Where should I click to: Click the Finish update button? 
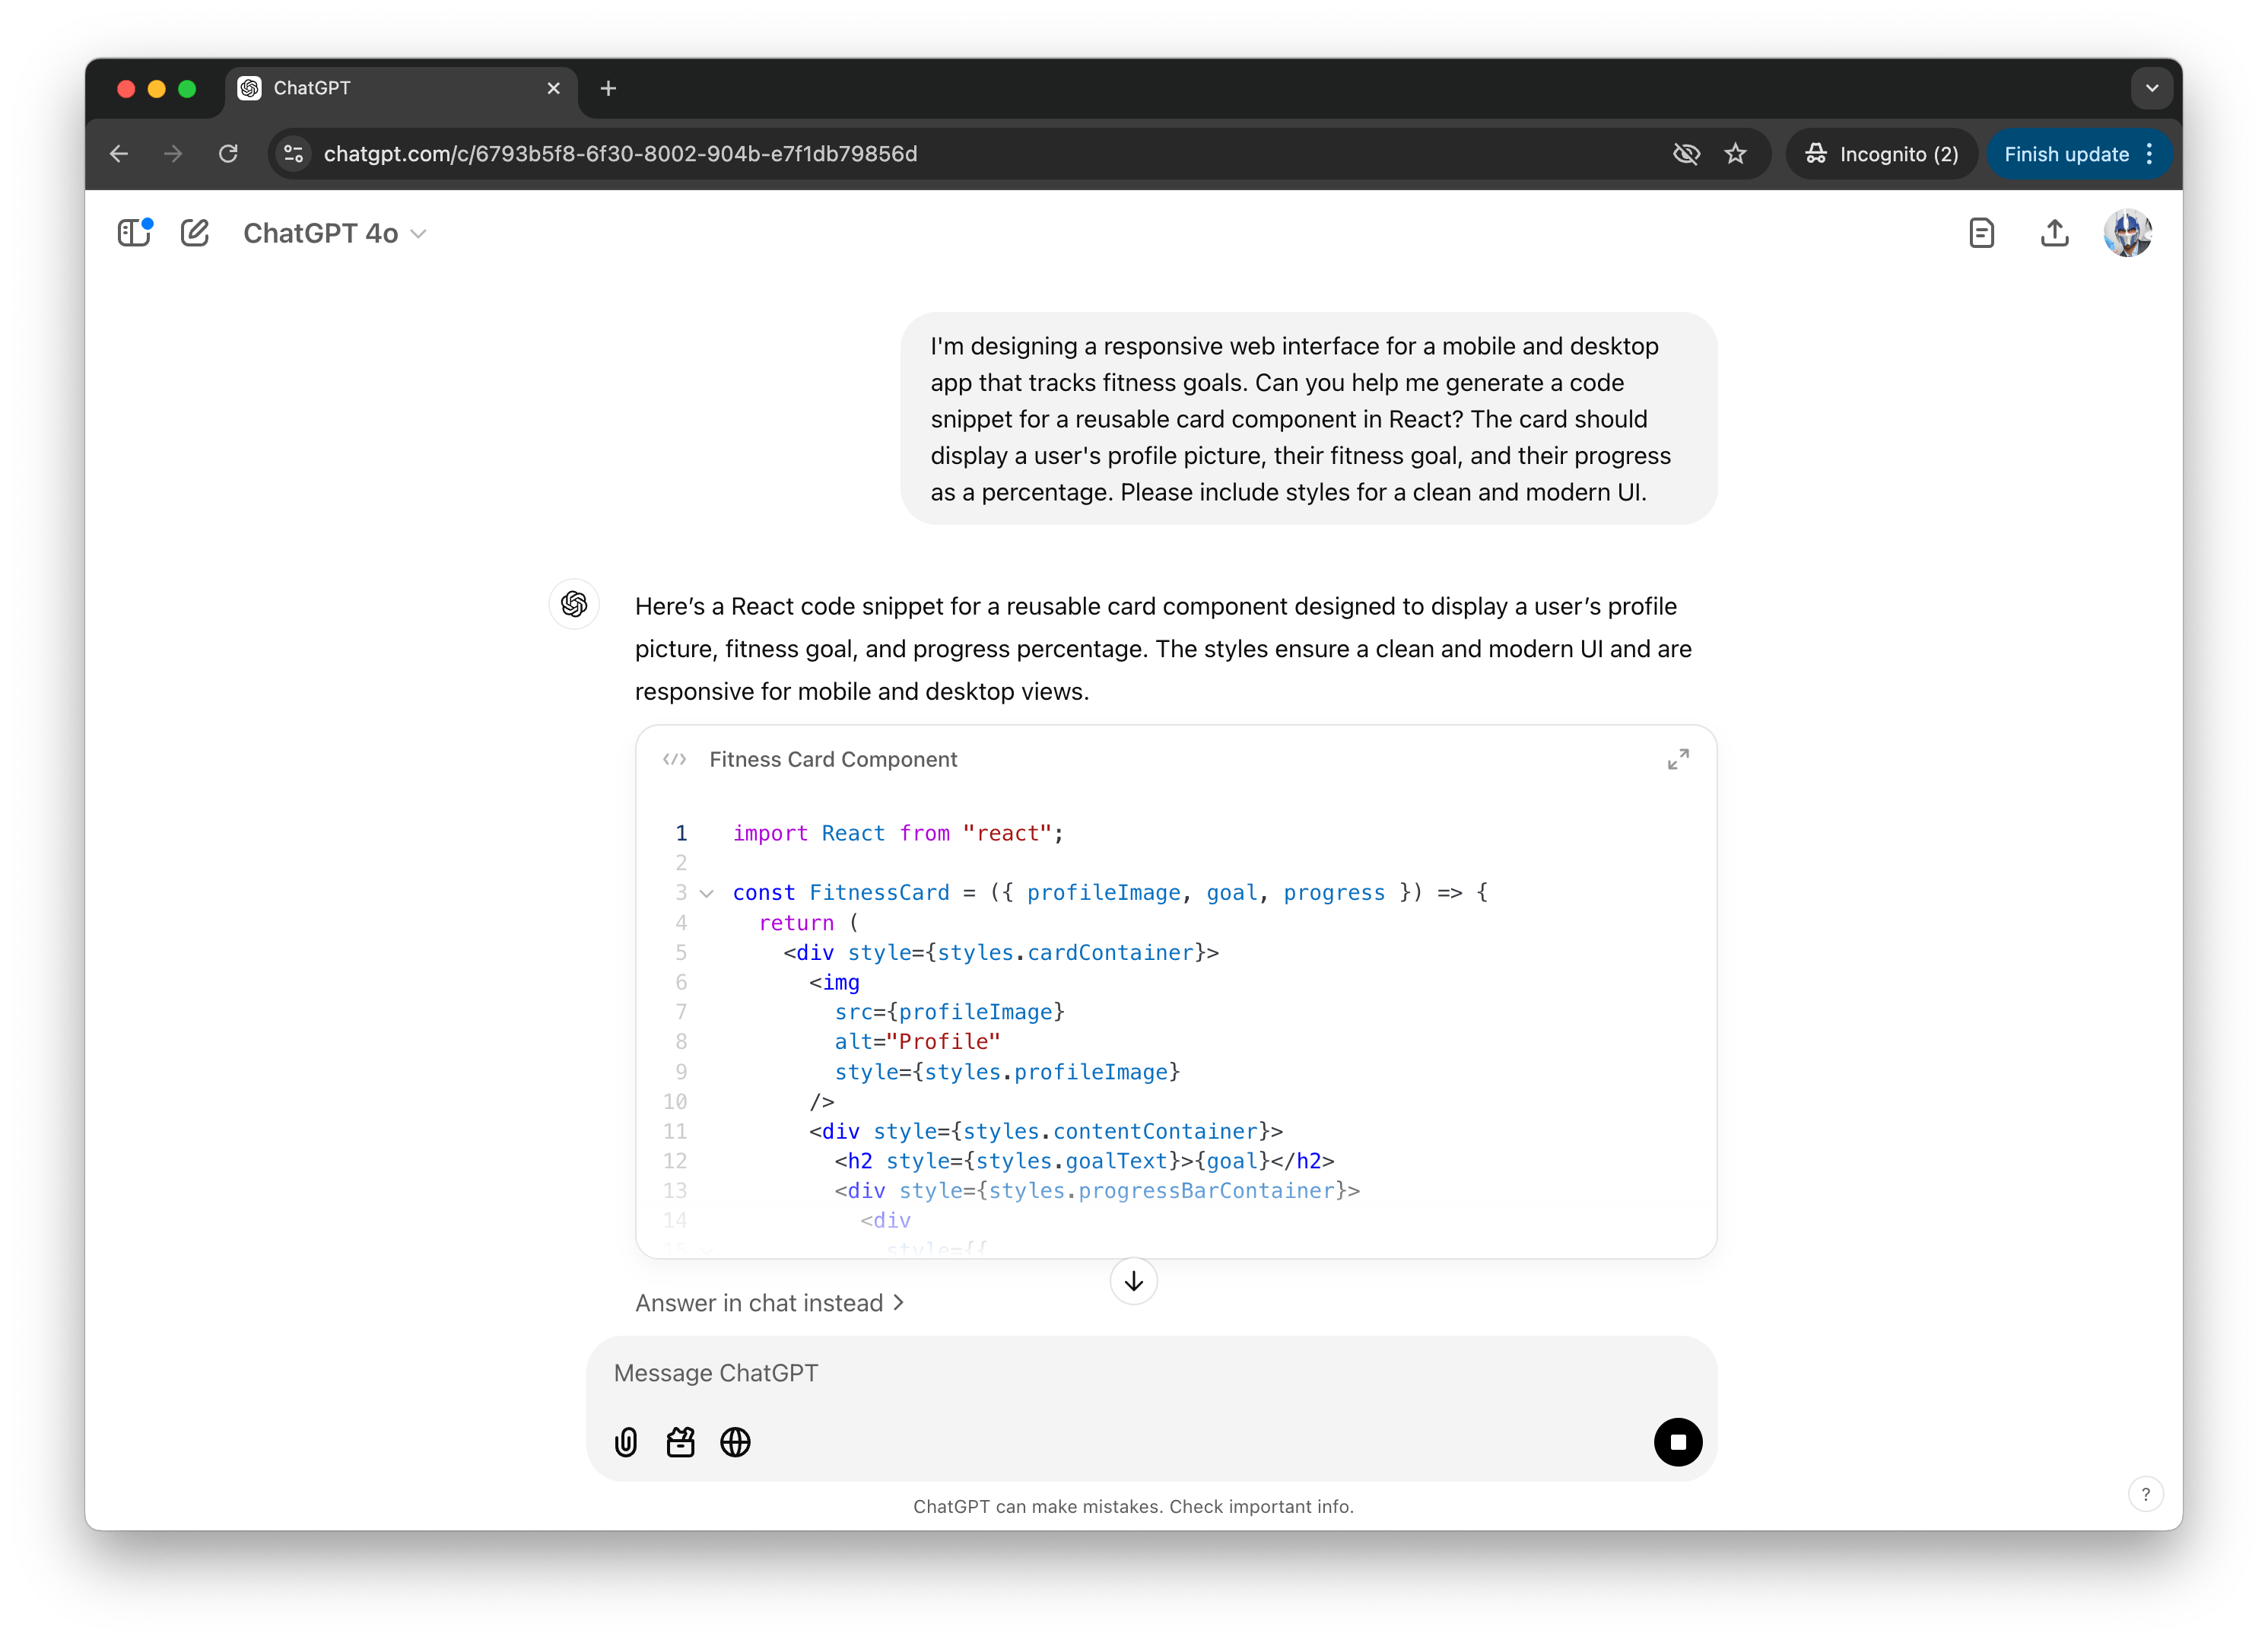2066,154
